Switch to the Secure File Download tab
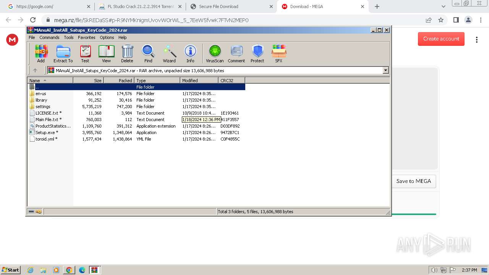The image size is (489, 275). [x=232, y=6]
